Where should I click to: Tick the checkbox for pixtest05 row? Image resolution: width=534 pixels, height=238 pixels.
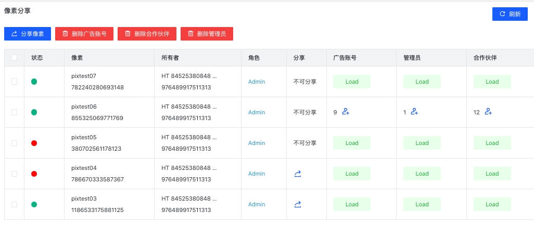pos(14,143)
